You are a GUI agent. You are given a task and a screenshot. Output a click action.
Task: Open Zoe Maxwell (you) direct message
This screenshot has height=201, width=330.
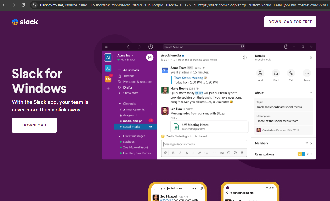tap(136, 147)
